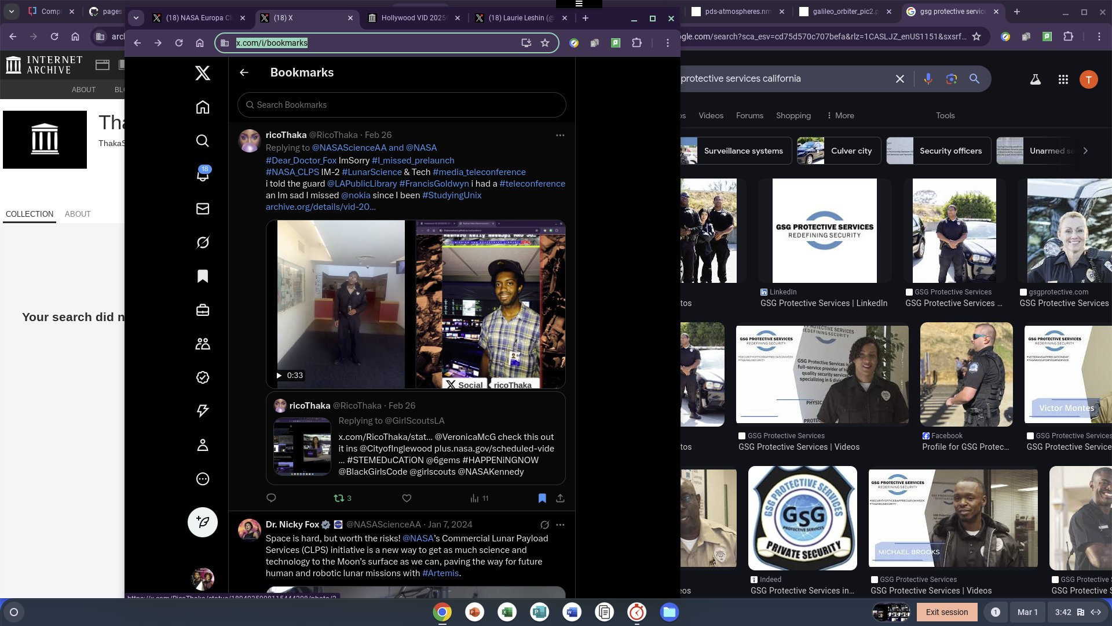The height and width of the screenshot is (626, 1112).
Task: Open the X Explore search icon
Action: pos(202,141)
